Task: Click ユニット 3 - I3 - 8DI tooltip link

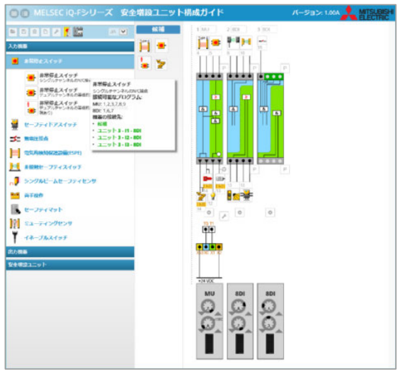Action: 119,144
